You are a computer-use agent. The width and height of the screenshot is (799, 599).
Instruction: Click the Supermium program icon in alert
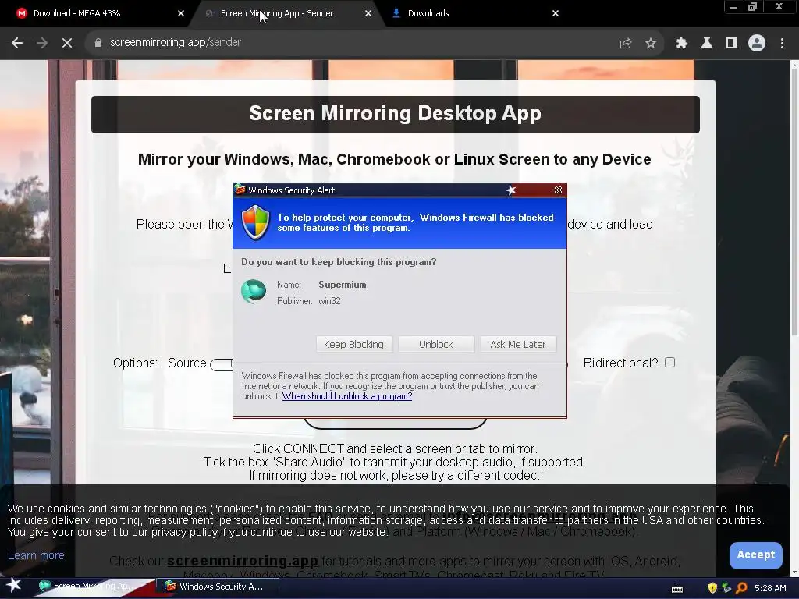[254, 292]
